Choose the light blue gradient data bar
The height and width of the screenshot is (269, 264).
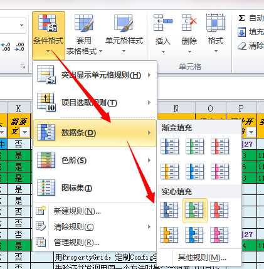pyautogui.click(x=194, y=171)
